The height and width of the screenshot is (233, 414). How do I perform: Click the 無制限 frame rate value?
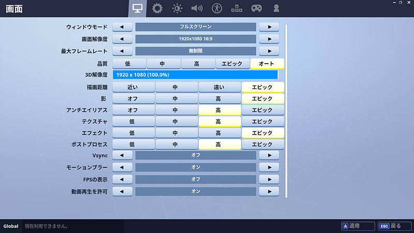tap(196, 51)
